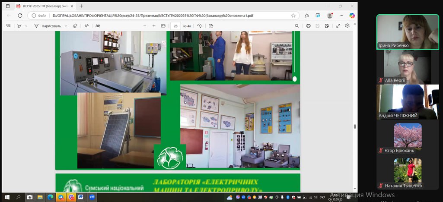Open the Camera app from taskbar
The height and width of the screenshot is (202, 443).
(30, 197)
